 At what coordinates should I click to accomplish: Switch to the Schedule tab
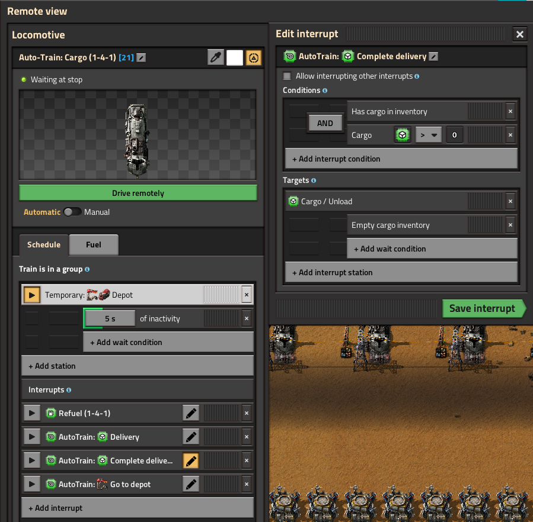pos(44,244)
